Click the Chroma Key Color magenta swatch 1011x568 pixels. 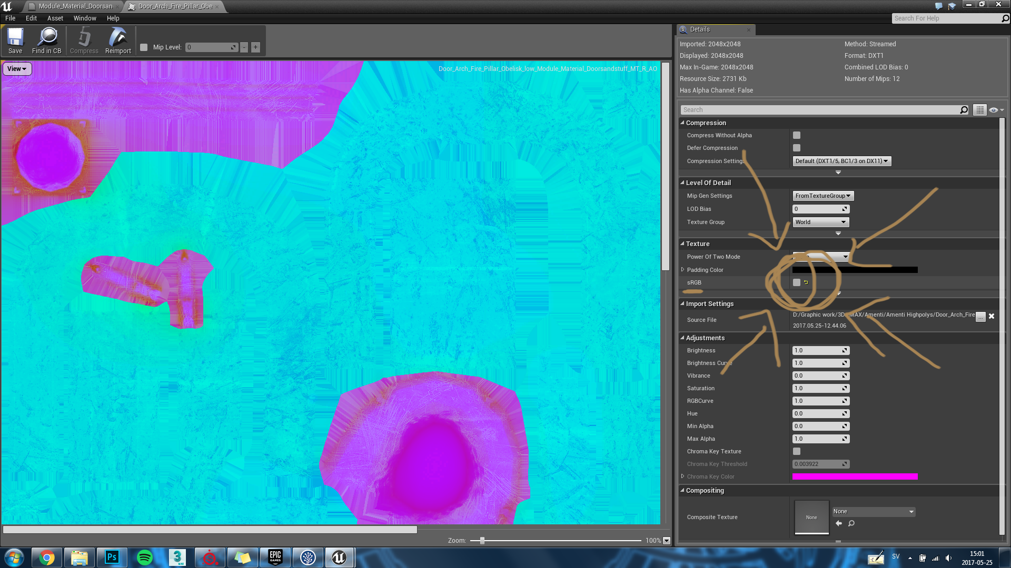pos(855,476)
